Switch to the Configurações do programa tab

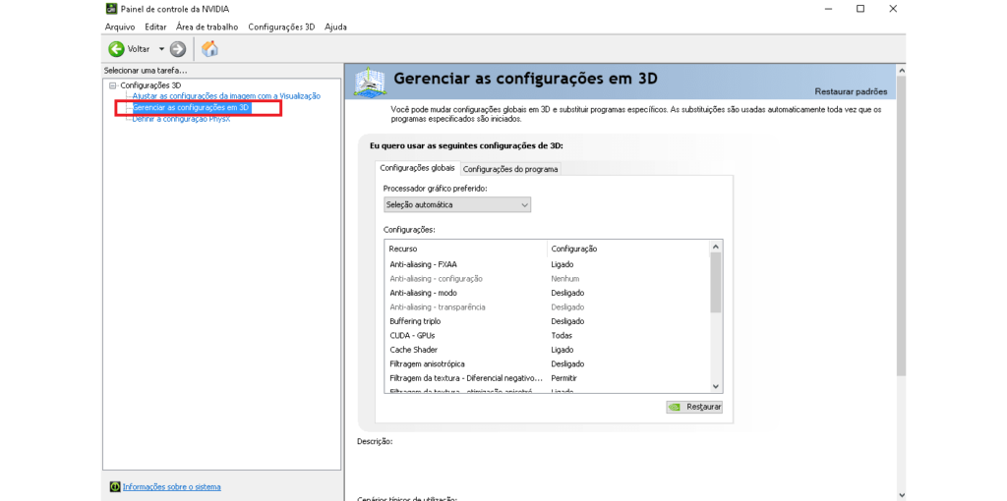[510, 169]
